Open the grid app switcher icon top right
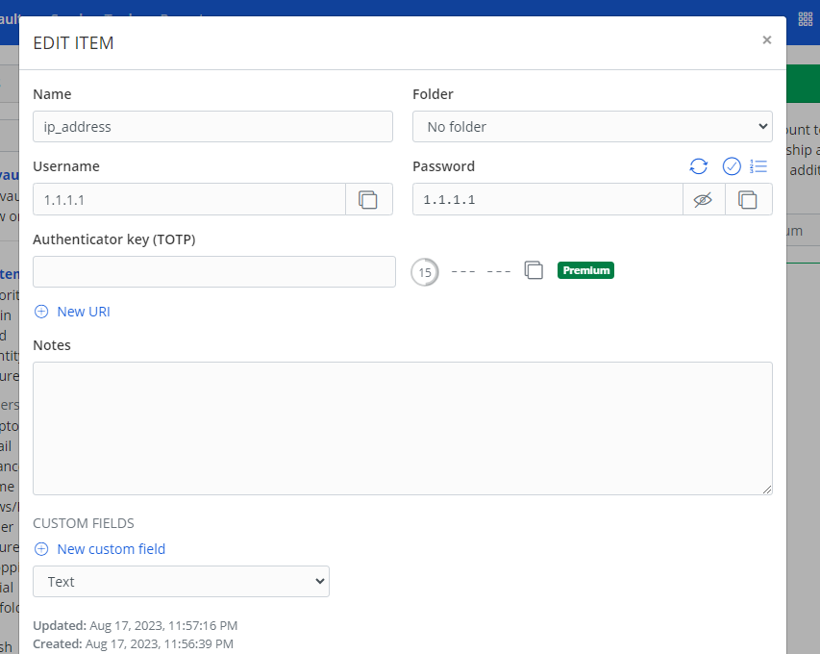 [805, 17]
